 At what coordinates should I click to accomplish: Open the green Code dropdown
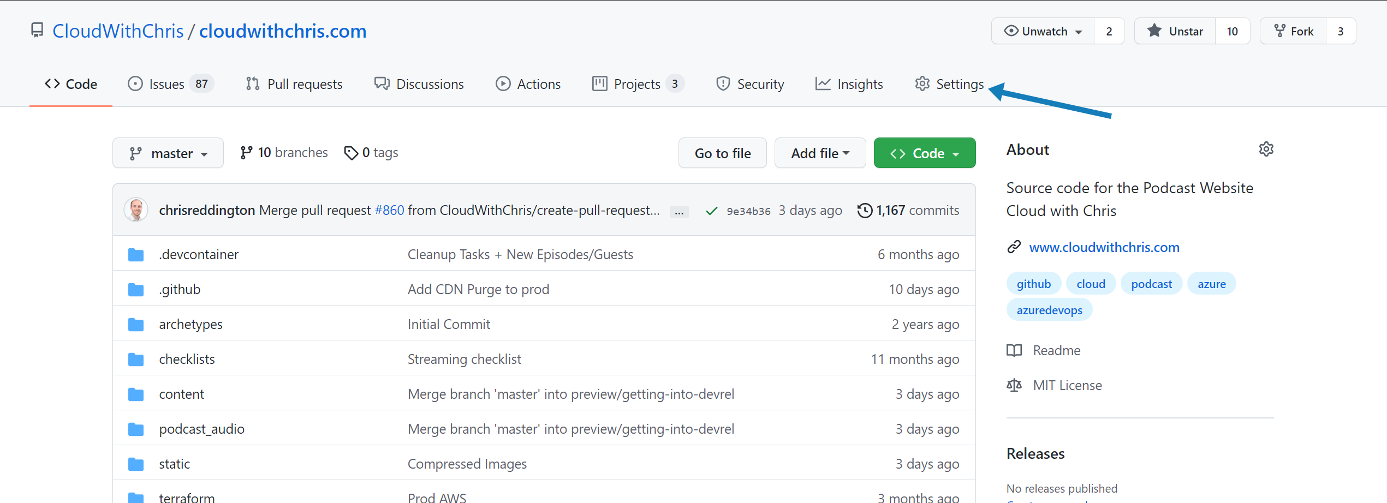pos(924,153)
